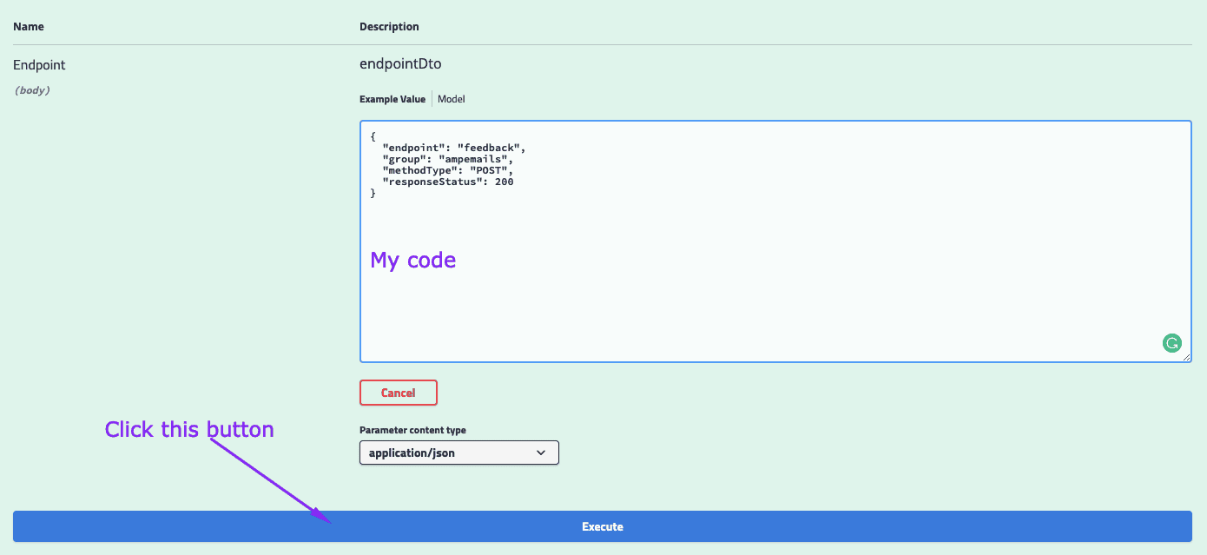The height and width of the screenshot is (555, 1207).
Task: Click the "methodType": "POST" line
Action: pyautogui.click(x=447, y=170)
